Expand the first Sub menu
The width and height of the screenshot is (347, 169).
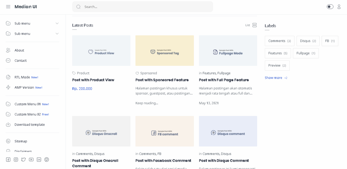pos(57,23)
